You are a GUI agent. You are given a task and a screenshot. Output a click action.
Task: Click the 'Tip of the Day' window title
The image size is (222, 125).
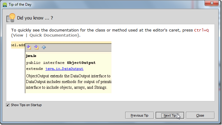pyautogui.click(x=21, y=5)
